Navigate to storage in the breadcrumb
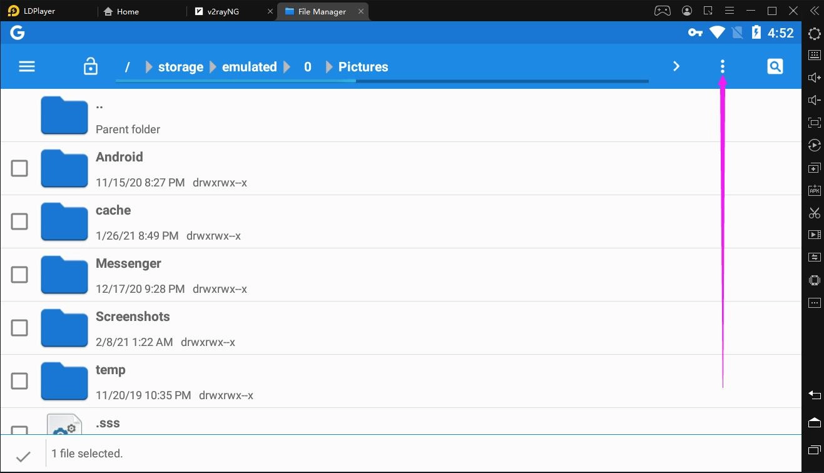This screenshot has width=824, height=473. pos(180,66)
